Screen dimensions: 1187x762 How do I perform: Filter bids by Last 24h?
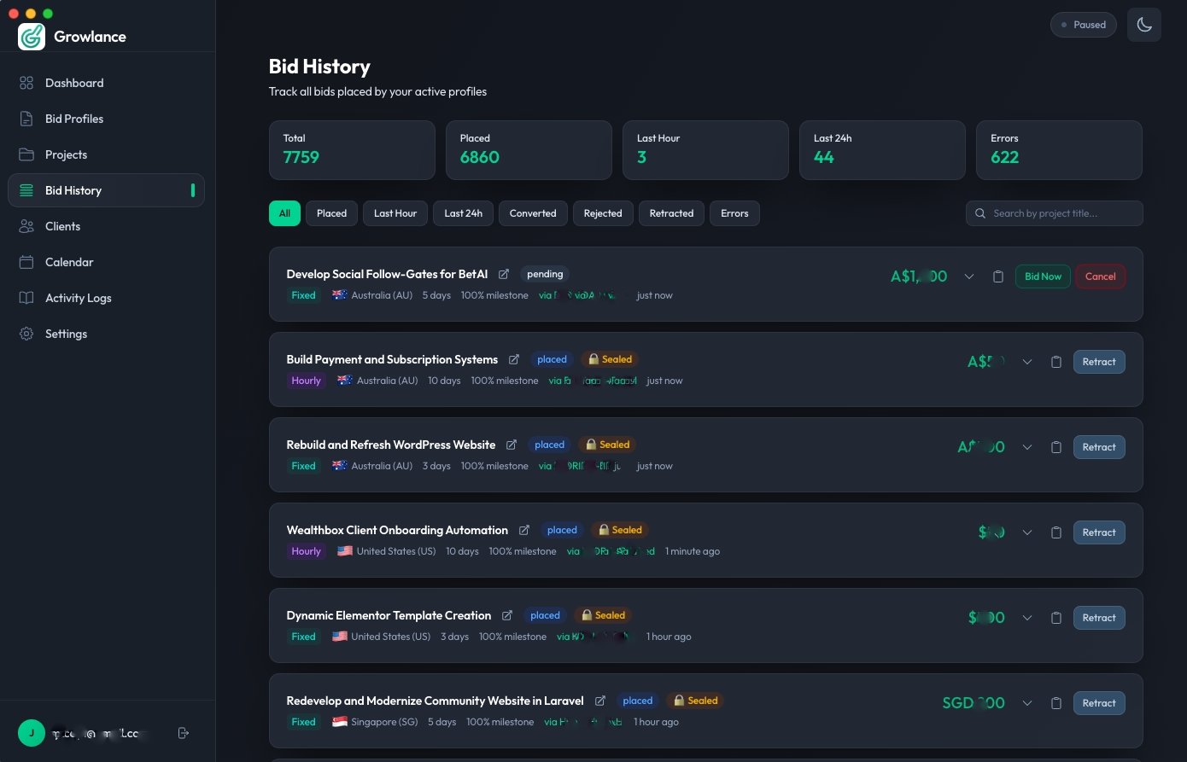point(463,213)
